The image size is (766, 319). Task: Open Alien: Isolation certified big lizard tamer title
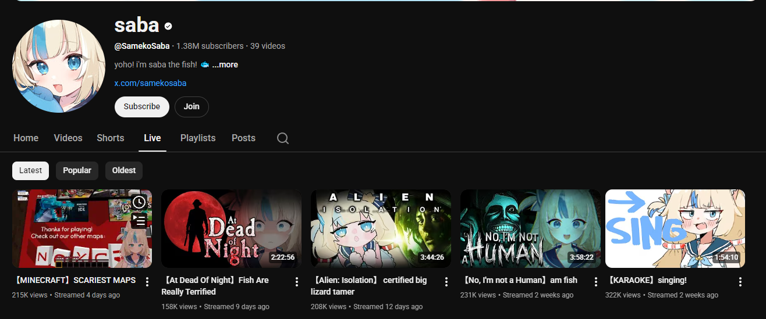click(x=369, y=286)
